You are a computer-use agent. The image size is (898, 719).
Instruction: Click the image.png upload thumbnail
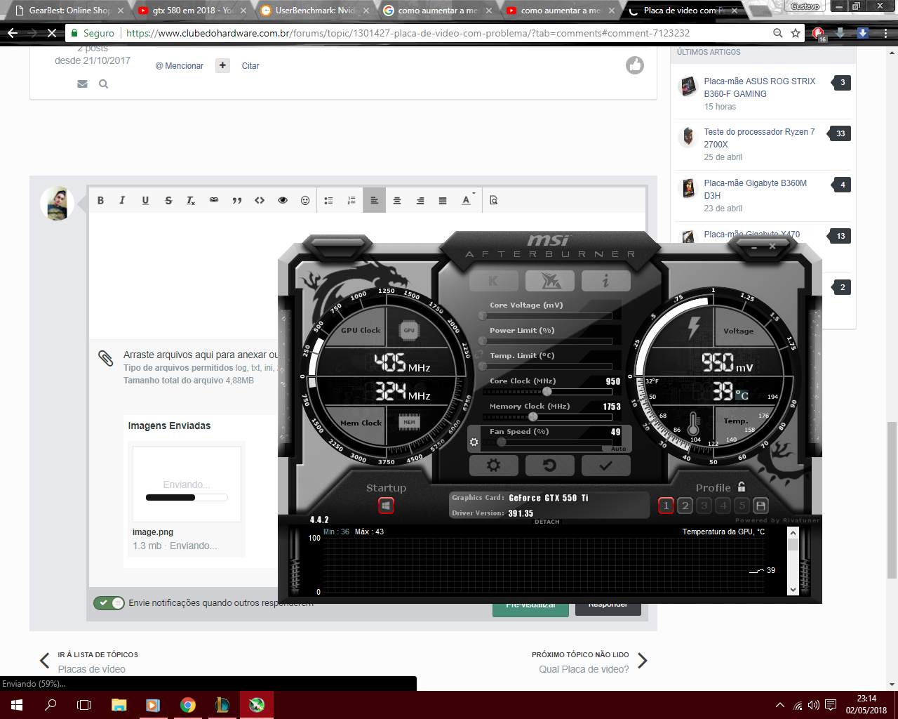tap(187, 484)
